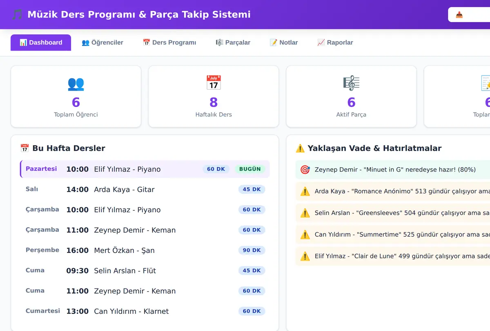Click the warning icon in Can Yıldırım reminder
The image size is (490, 331).
tap(305, 234)
